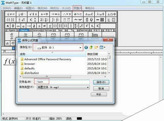This screenshot has height=121, width=164.
Task: Open the operator symbols palette (±•⊗)
Action: coord(44,14)
